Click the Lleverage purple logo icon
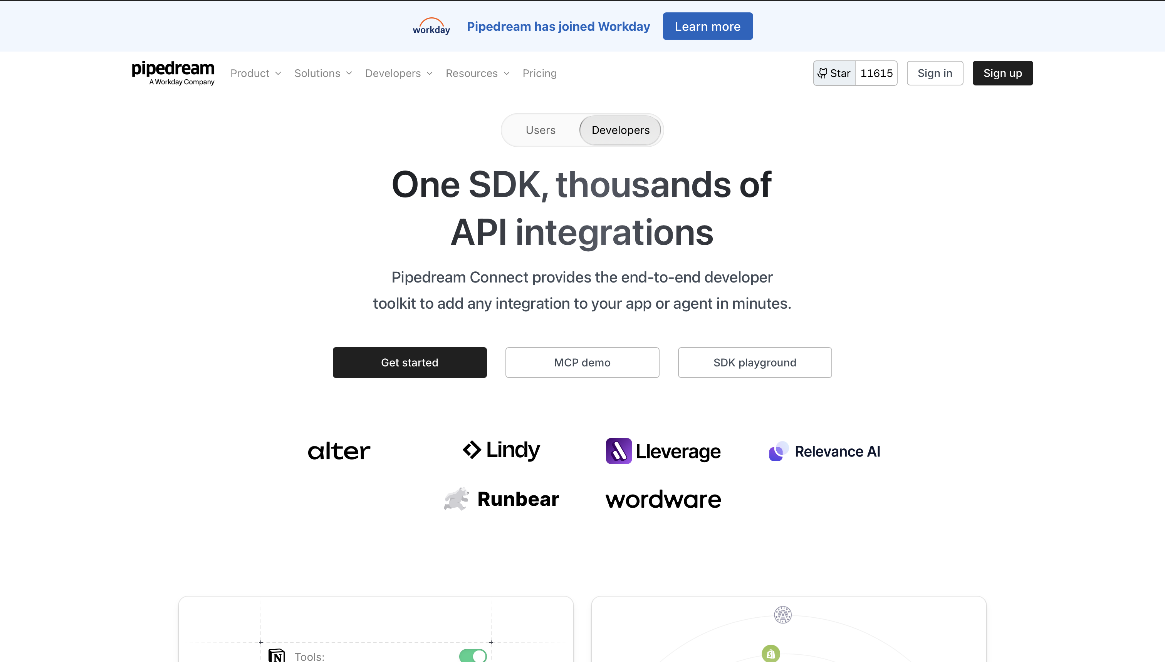 (x=618, y=451)
